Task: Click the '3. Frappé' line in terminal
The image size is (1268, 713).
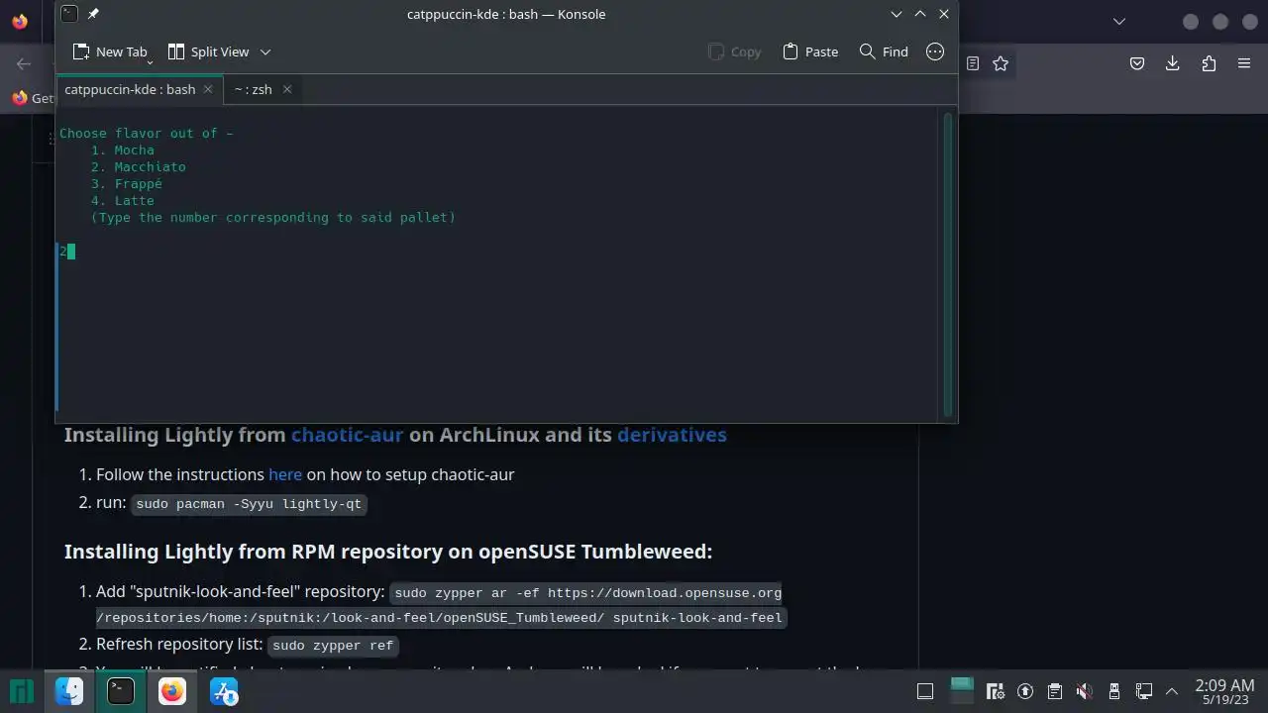Action: [127, 183]
